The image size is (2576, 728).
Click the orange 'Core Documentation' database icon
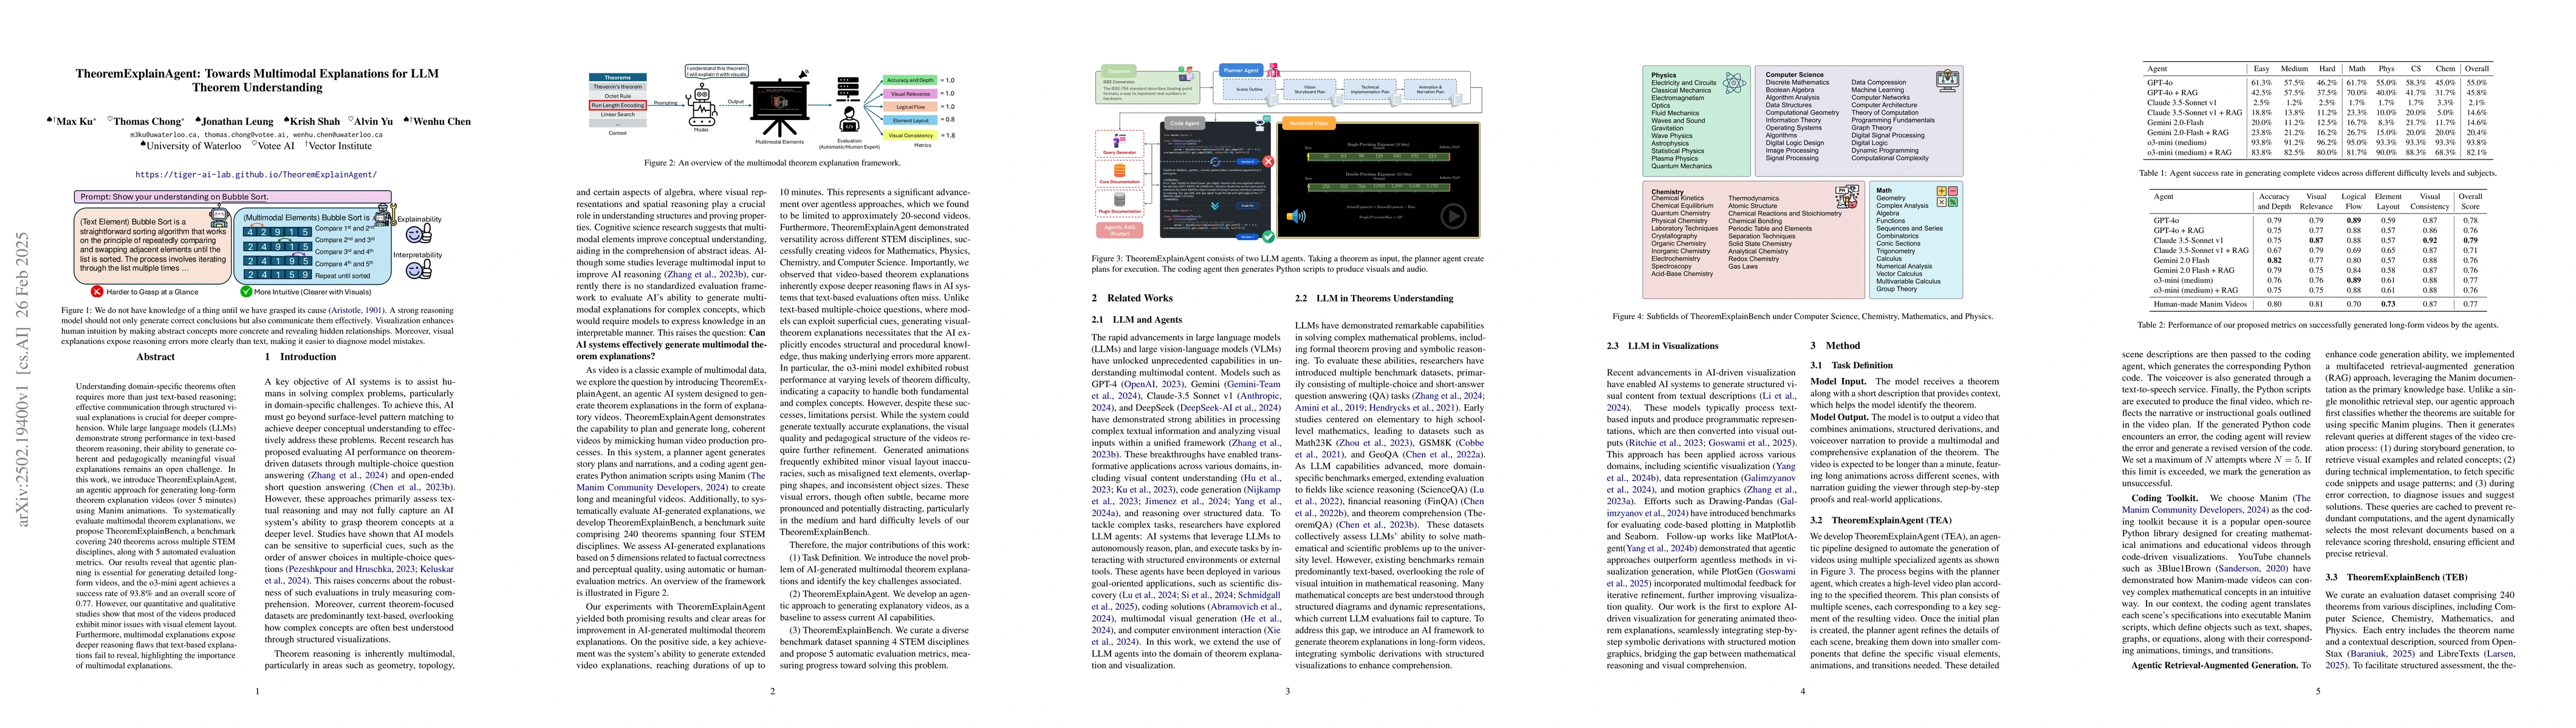tap(1119, 170)
